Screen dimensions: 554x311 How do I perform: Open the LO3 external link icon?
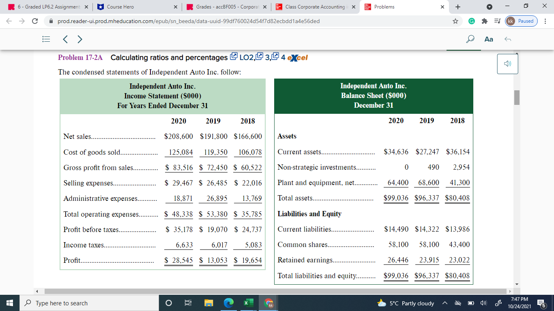(260, 57)
